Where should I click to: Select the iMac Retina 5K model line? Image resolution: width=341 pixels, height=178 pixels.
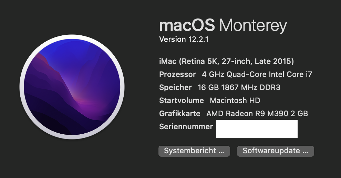tap(226, 62)
